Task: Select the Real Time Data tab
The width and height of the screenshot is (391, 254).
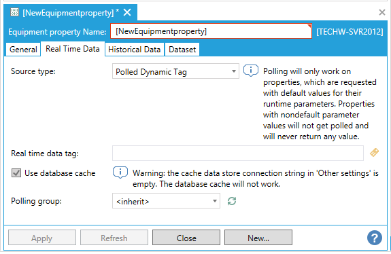Action: [x=73, y=49]
